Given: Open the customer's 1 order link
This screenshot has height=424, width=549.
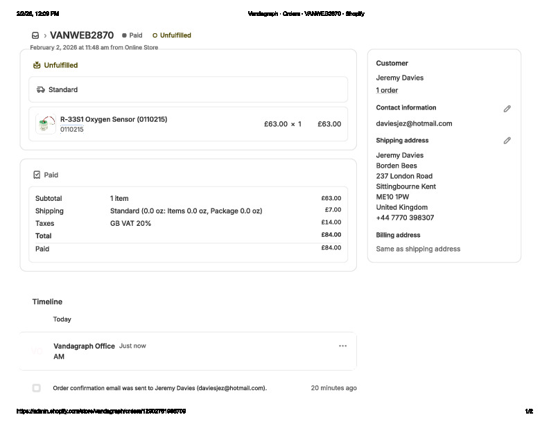Looking at the screenshot, I should click(387, 90).
